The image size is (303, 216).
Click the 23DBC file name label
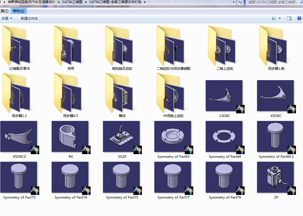(x=225, y=116)
